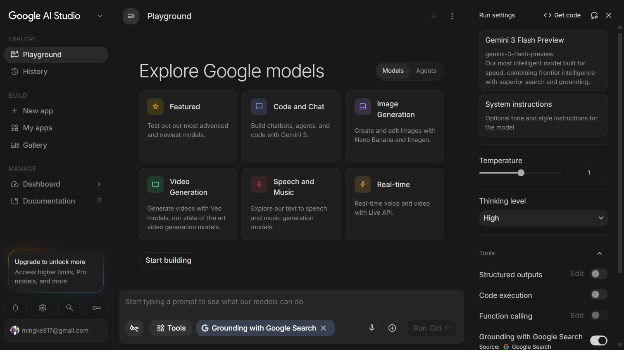Viewport: 624px width, 350px height.
Task: Click the Speech and Music mic icon
Action: coord(259,185)
